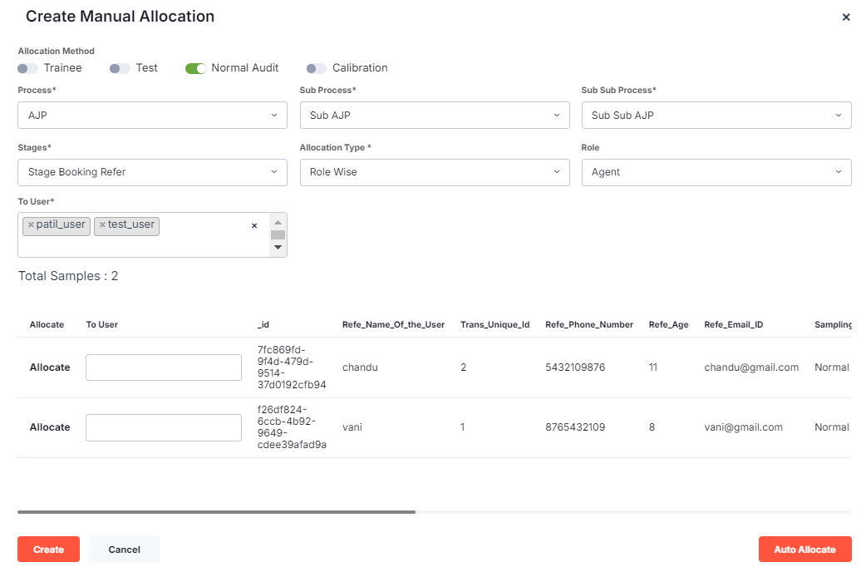
Task: Select the Role dropdown showing Agent
Action: tap(716, 172)
